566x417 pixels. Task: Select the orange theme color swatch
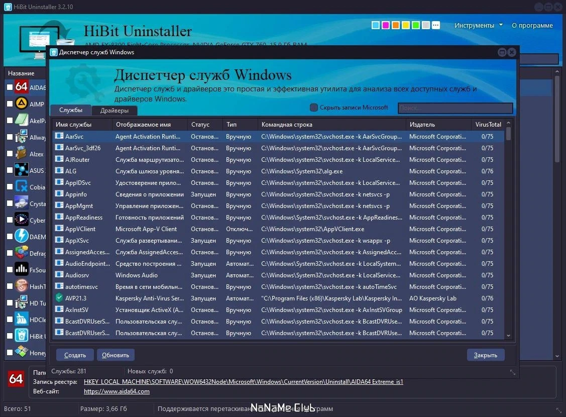pyautogui.click(x=396, y=25)
